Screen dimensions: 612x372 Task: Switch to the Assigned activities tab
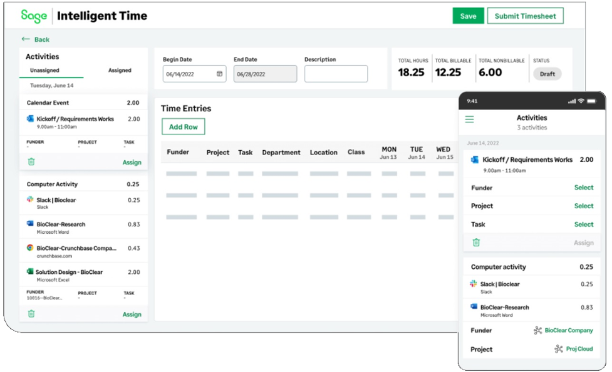click(x=120, y=70)
